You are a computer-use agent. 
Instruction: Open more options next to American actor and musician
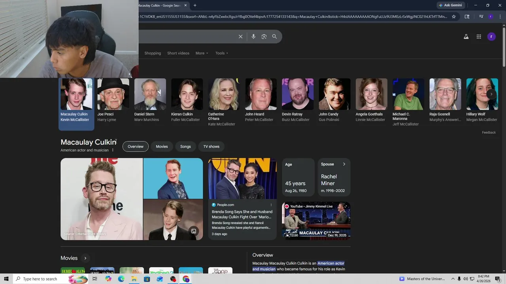point(113,150)
